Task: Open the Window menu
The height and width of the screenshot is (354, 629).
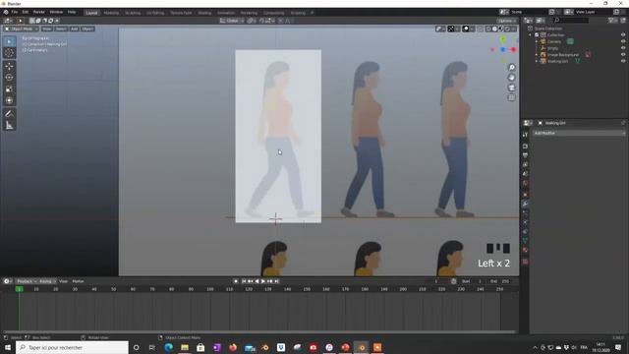Action: click(56, 13)
